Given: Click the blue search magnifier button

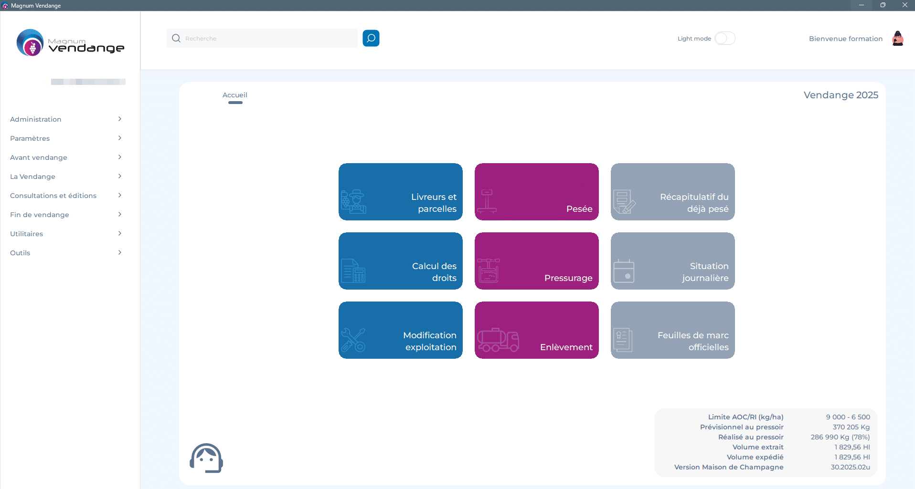Looking at the screenshot, I should [371, 38].
